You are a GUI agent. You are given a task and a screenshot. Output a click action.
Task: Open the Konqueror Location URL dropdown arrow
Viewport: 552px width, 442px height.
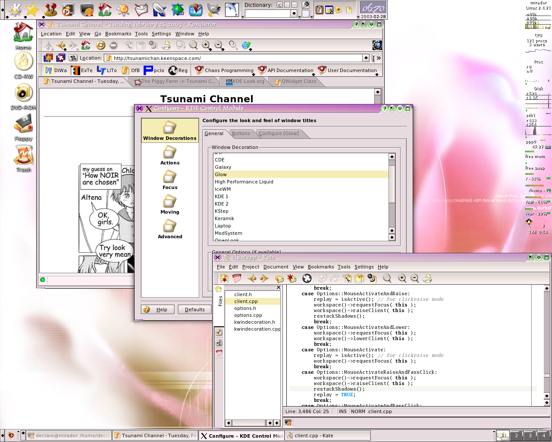tap(366, 58)
